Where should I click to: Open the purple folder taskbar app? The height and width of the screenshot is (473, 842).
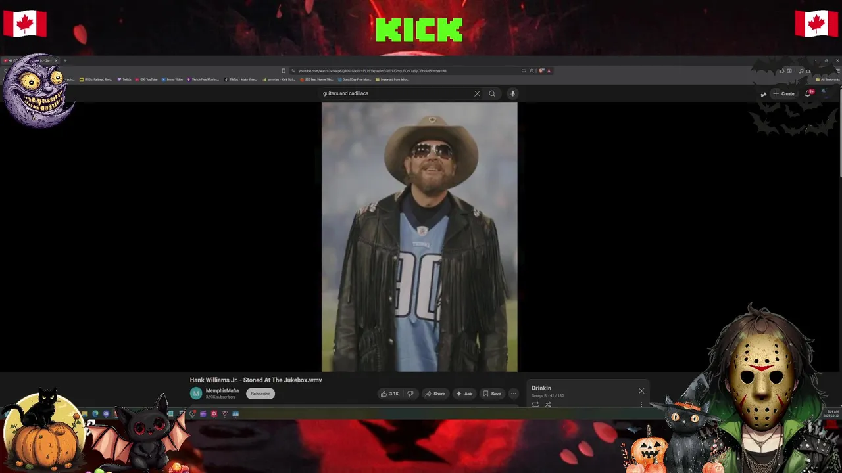point(203,414)
